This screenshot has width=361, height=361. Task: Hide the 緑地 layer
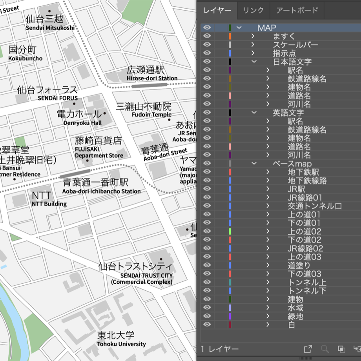[207, 316]
